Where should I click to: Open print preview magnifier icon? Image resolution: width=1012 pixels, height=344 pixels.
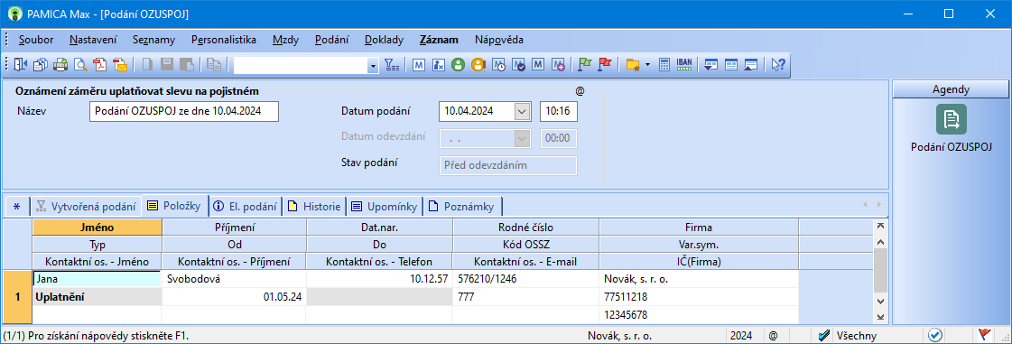80,64
